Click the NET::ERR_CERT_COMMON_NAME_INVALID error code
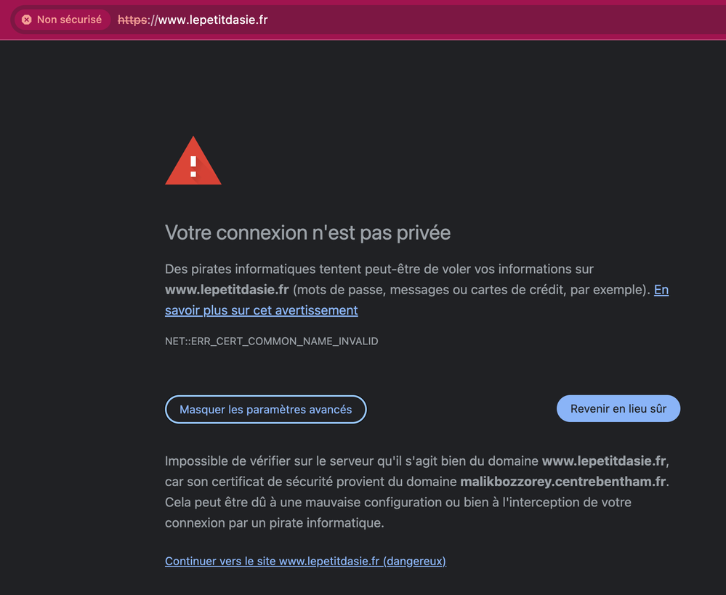The height and width of the screenshot is (595, 726). pos(271,341)
